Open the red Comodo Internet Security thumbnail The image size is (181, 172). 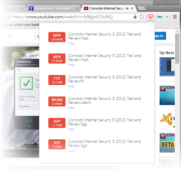click(x=167, y=95)
